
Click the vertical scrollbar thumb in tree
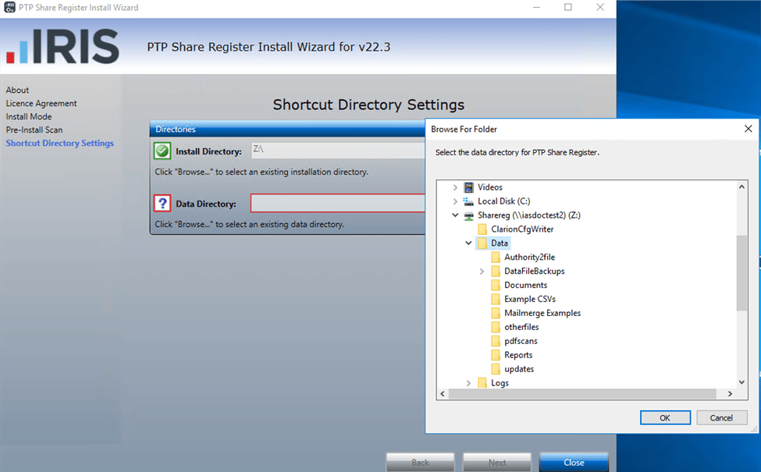pos(741,272)
